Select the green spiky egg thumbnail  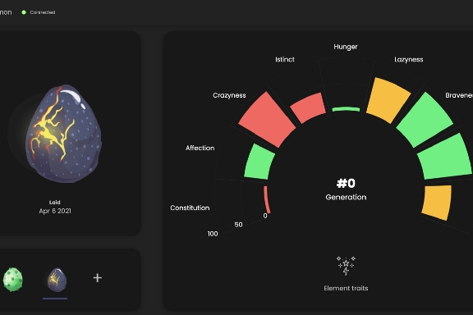(x=12, y=280)
